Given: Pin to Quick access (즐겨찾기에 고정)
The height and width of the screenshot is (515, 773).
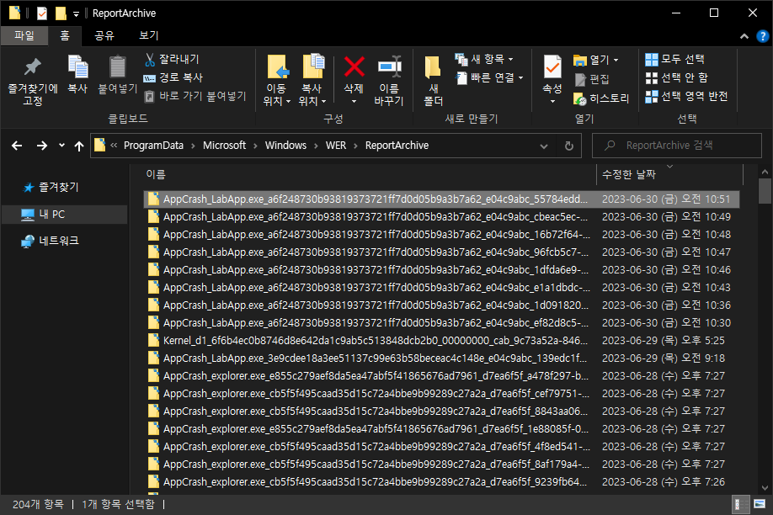Looking at the screenshot, I should [33, 82].
